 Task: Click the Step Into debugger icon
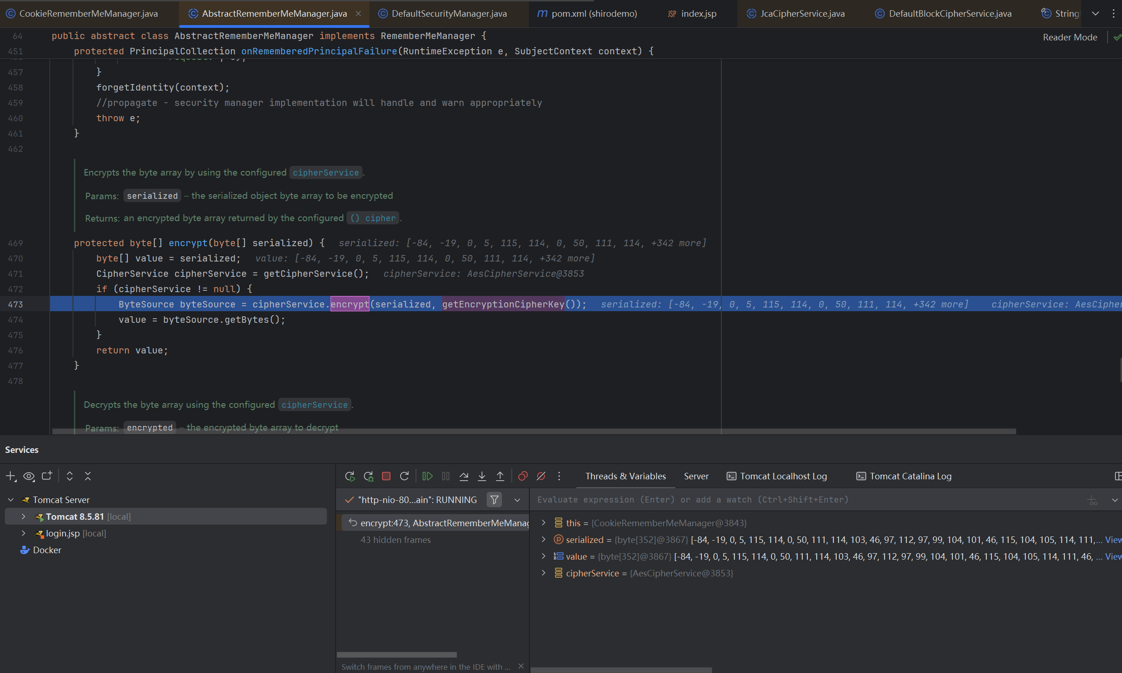tap(482, 476)
